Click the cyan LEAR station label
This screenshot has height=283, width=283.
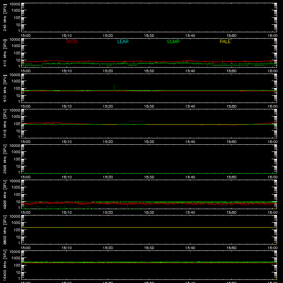(x=123, y=41)
